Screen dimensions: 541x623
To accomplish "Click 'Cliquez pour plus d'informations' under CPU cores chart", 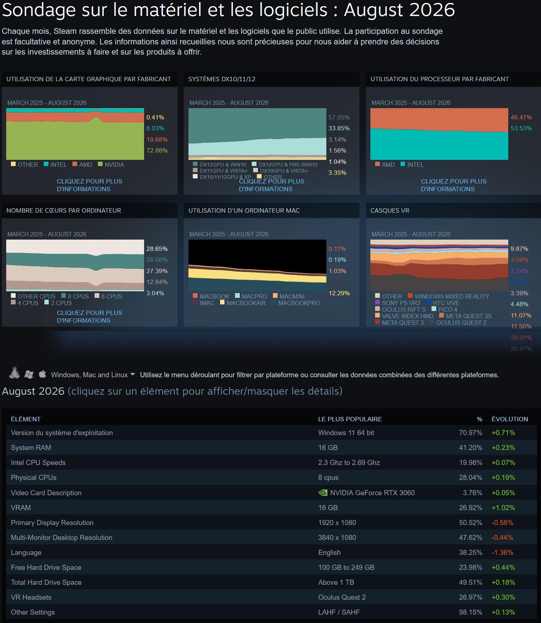I will [x=89, y=316].
